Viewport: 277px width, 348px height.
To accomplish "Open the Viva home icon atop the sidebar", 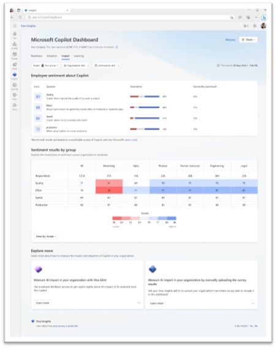I will (15, 34).
